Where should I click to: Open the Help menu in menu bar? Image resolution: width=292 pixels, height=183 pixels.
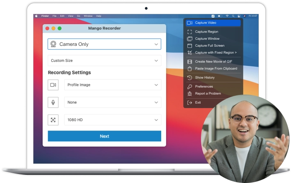pyautogui.click(x=99, y=16)
